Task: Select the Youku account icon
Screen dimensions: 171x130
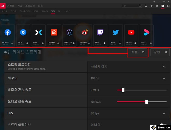Action: pos(147,32)
